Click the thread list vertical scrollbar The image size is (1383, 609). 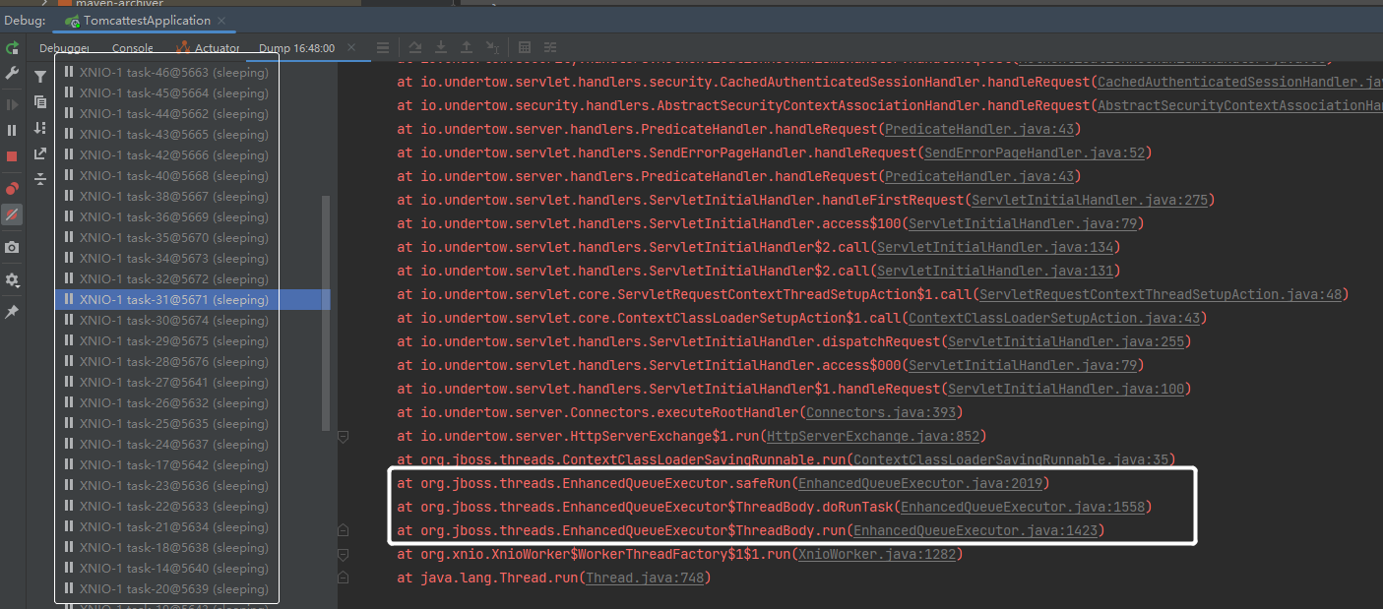326,313
